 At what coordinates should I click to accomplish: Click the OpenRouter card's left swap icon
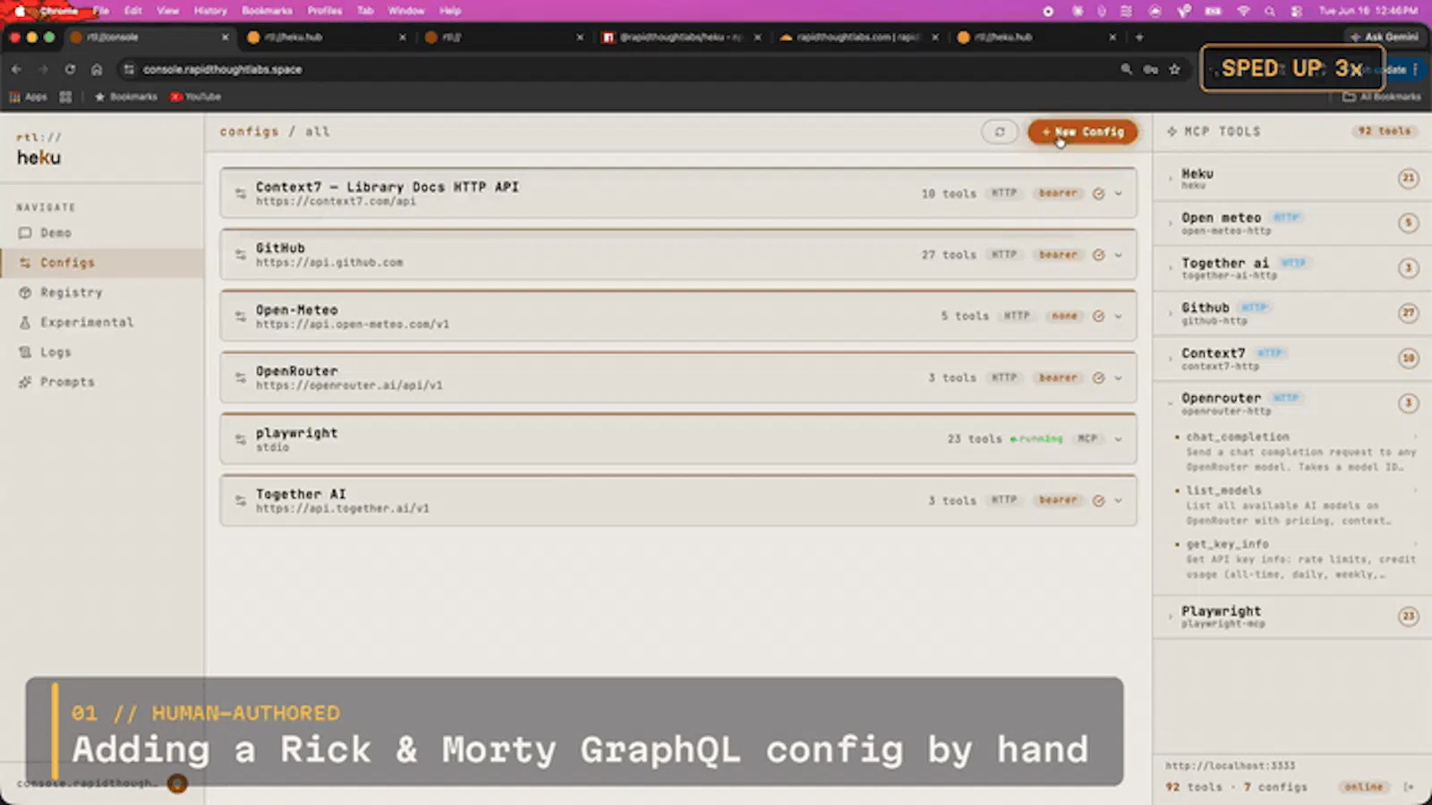(x=240, y=377)
